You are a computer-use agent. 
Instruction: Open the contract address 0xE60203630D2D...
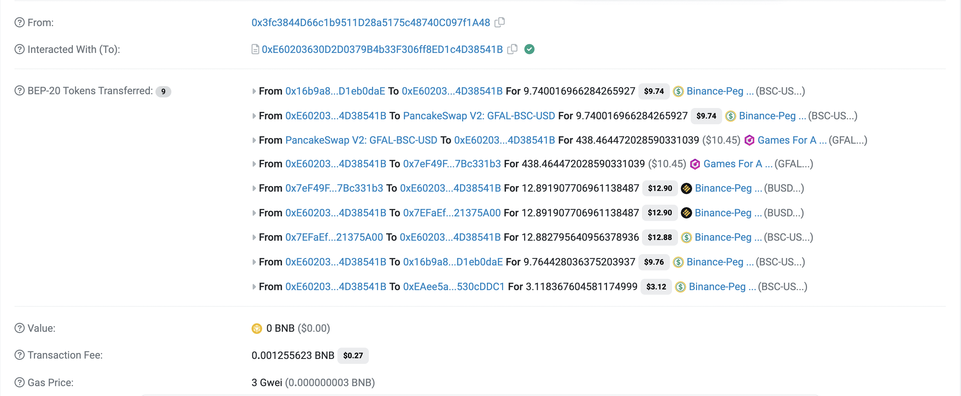pos(382,49)
